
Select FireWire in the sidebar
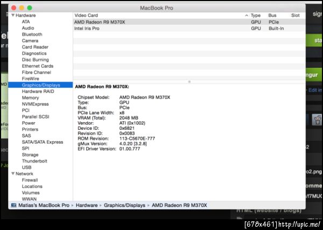(30, 79)
